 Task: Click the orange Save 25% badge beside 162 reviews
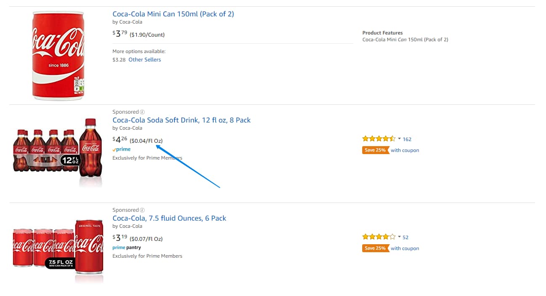point(375,150)
